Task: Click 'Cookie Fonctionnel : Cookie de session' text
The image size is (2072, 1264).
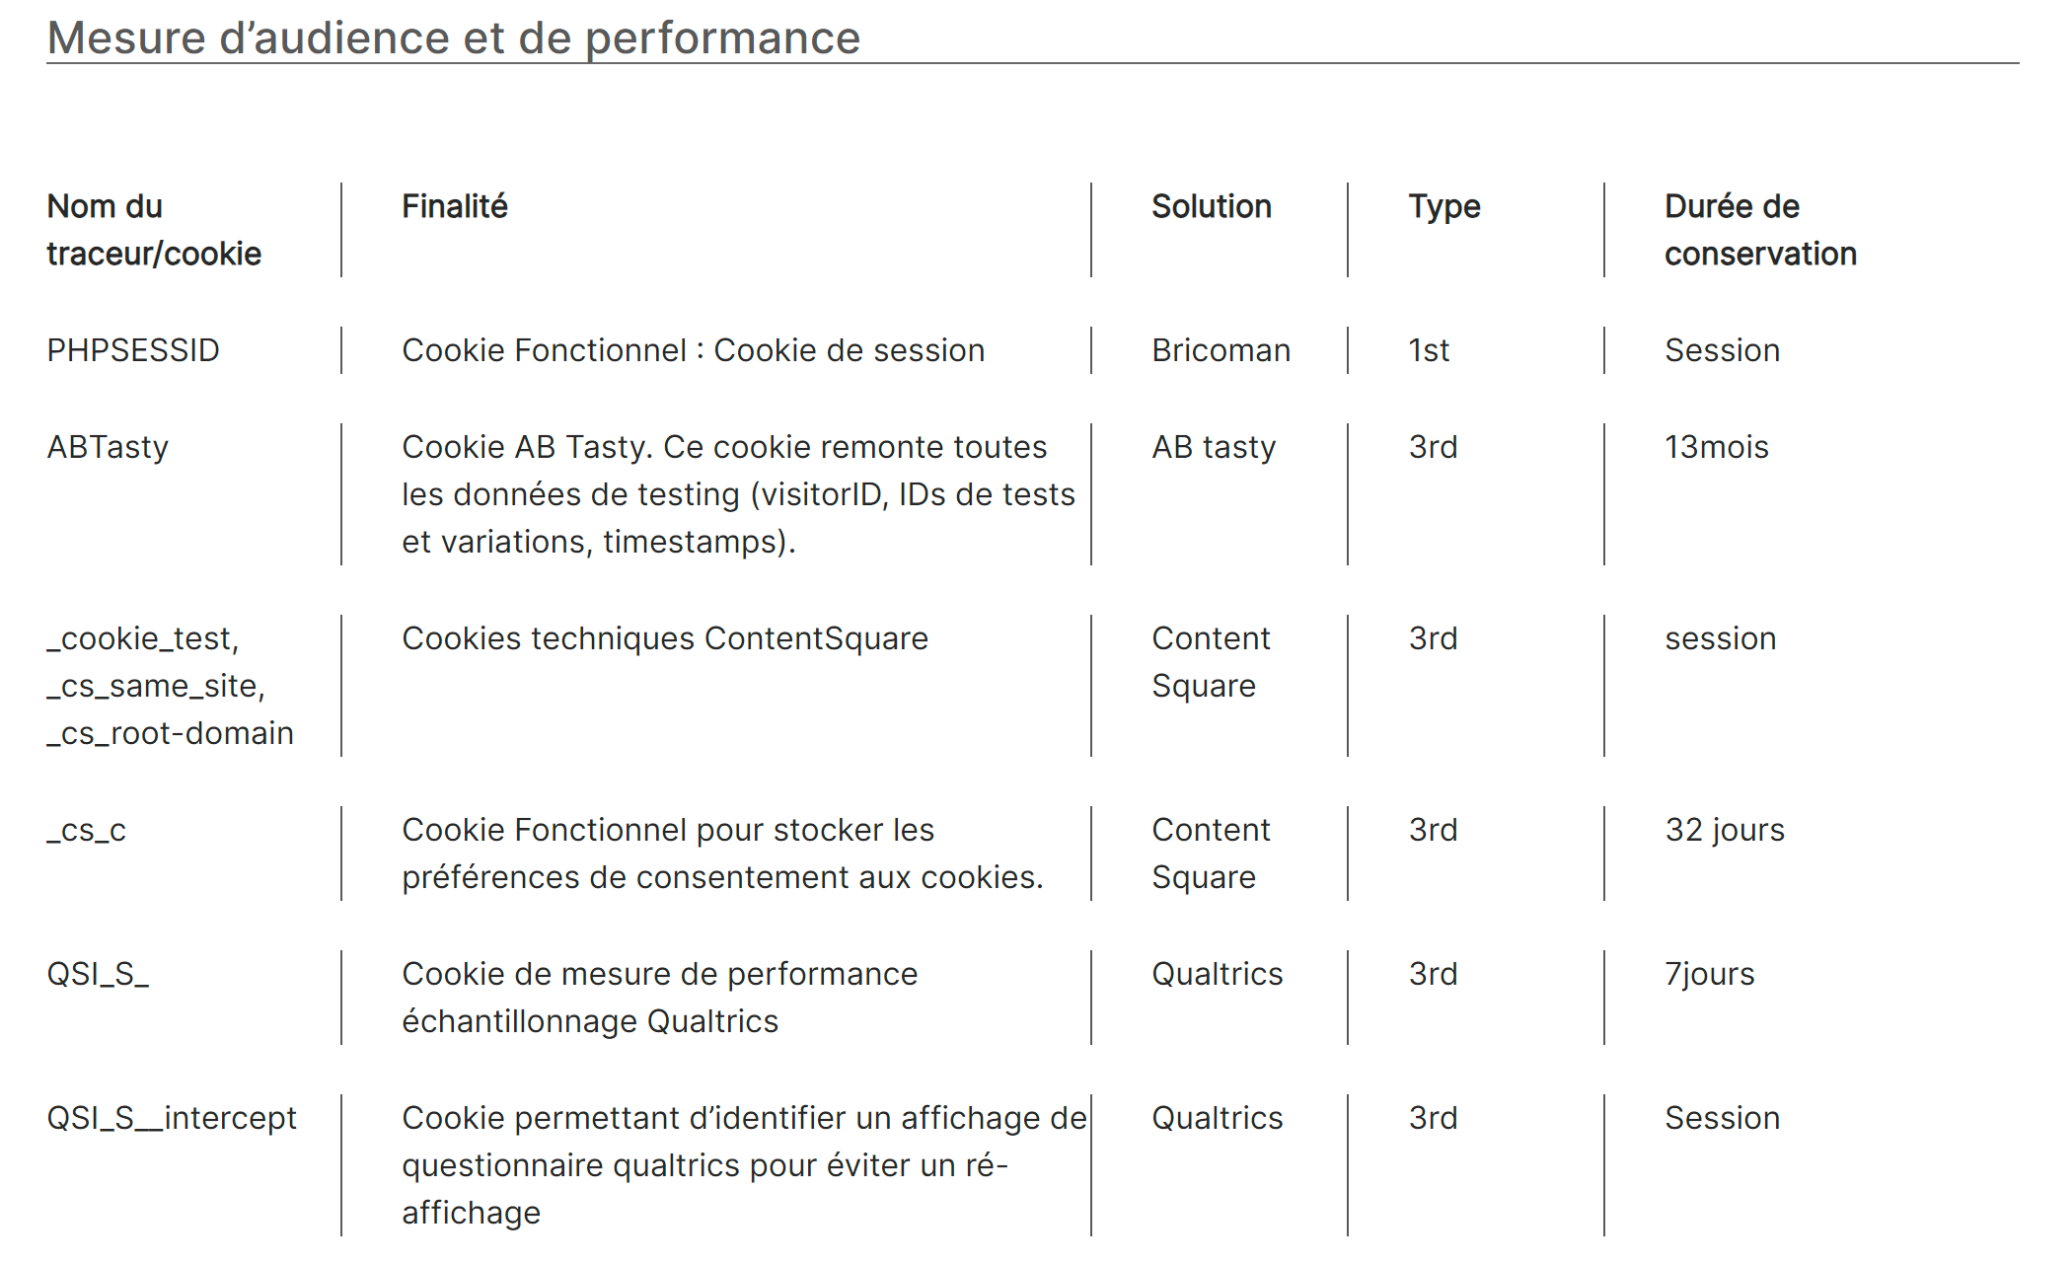Action: (694, 350)
